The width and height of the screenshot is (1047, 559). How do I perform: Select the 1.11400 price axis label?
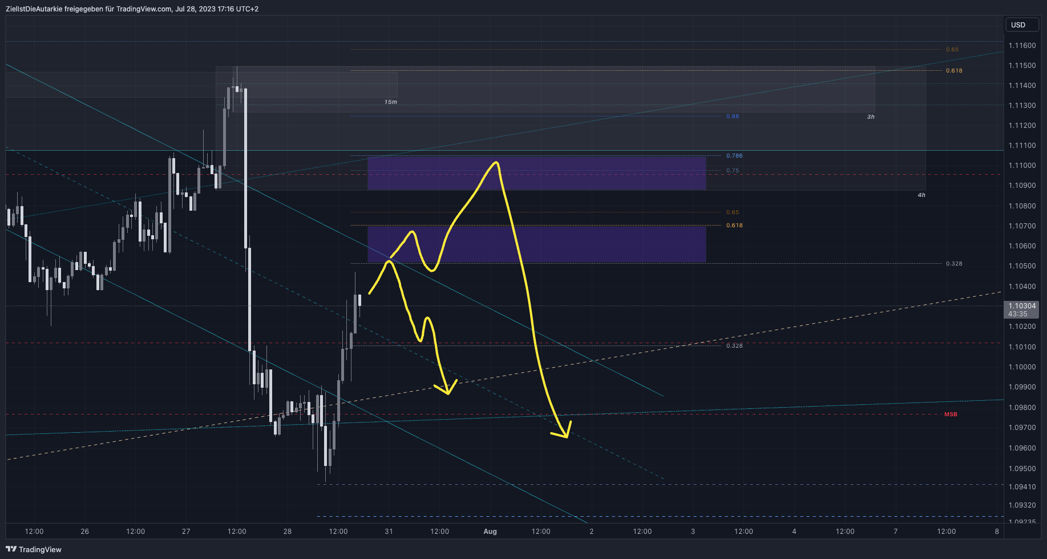(1022, 86)
